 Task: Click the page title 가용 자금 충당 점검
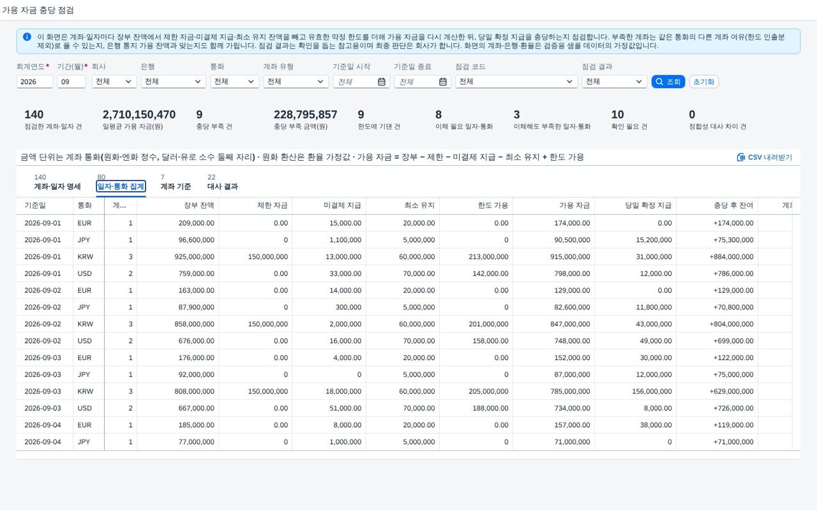coord(38,10)
